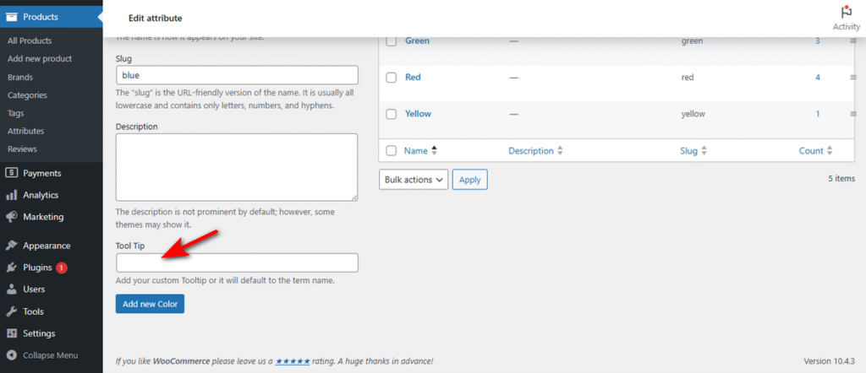Viewport: 866px width, 373px height.
Task: Open the Products menu icon
Action: (x=11, y=17)
